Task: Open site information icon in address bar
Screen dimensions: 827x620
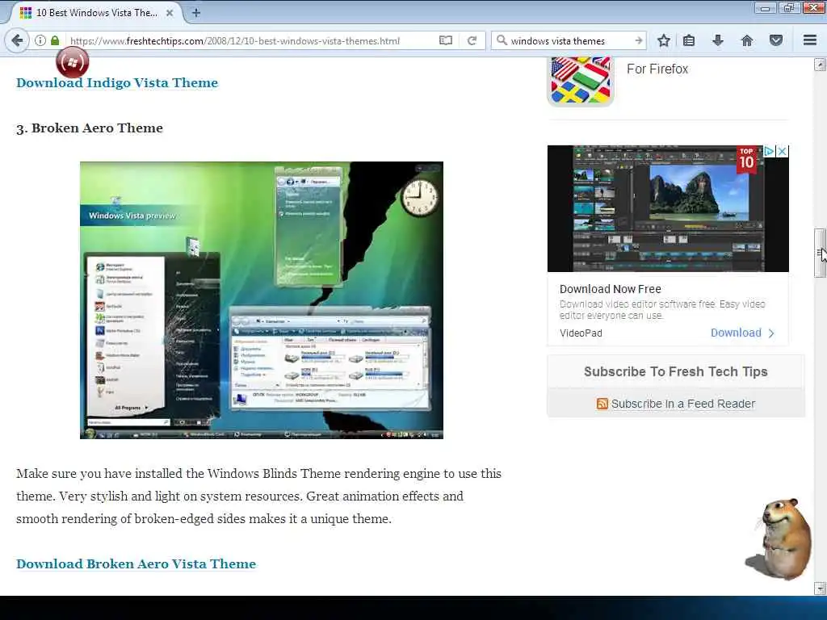Action: (x=40, y=40)
